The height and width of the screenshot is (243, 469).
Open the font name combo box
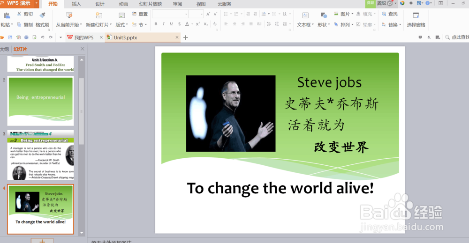(x=170, y=14)
